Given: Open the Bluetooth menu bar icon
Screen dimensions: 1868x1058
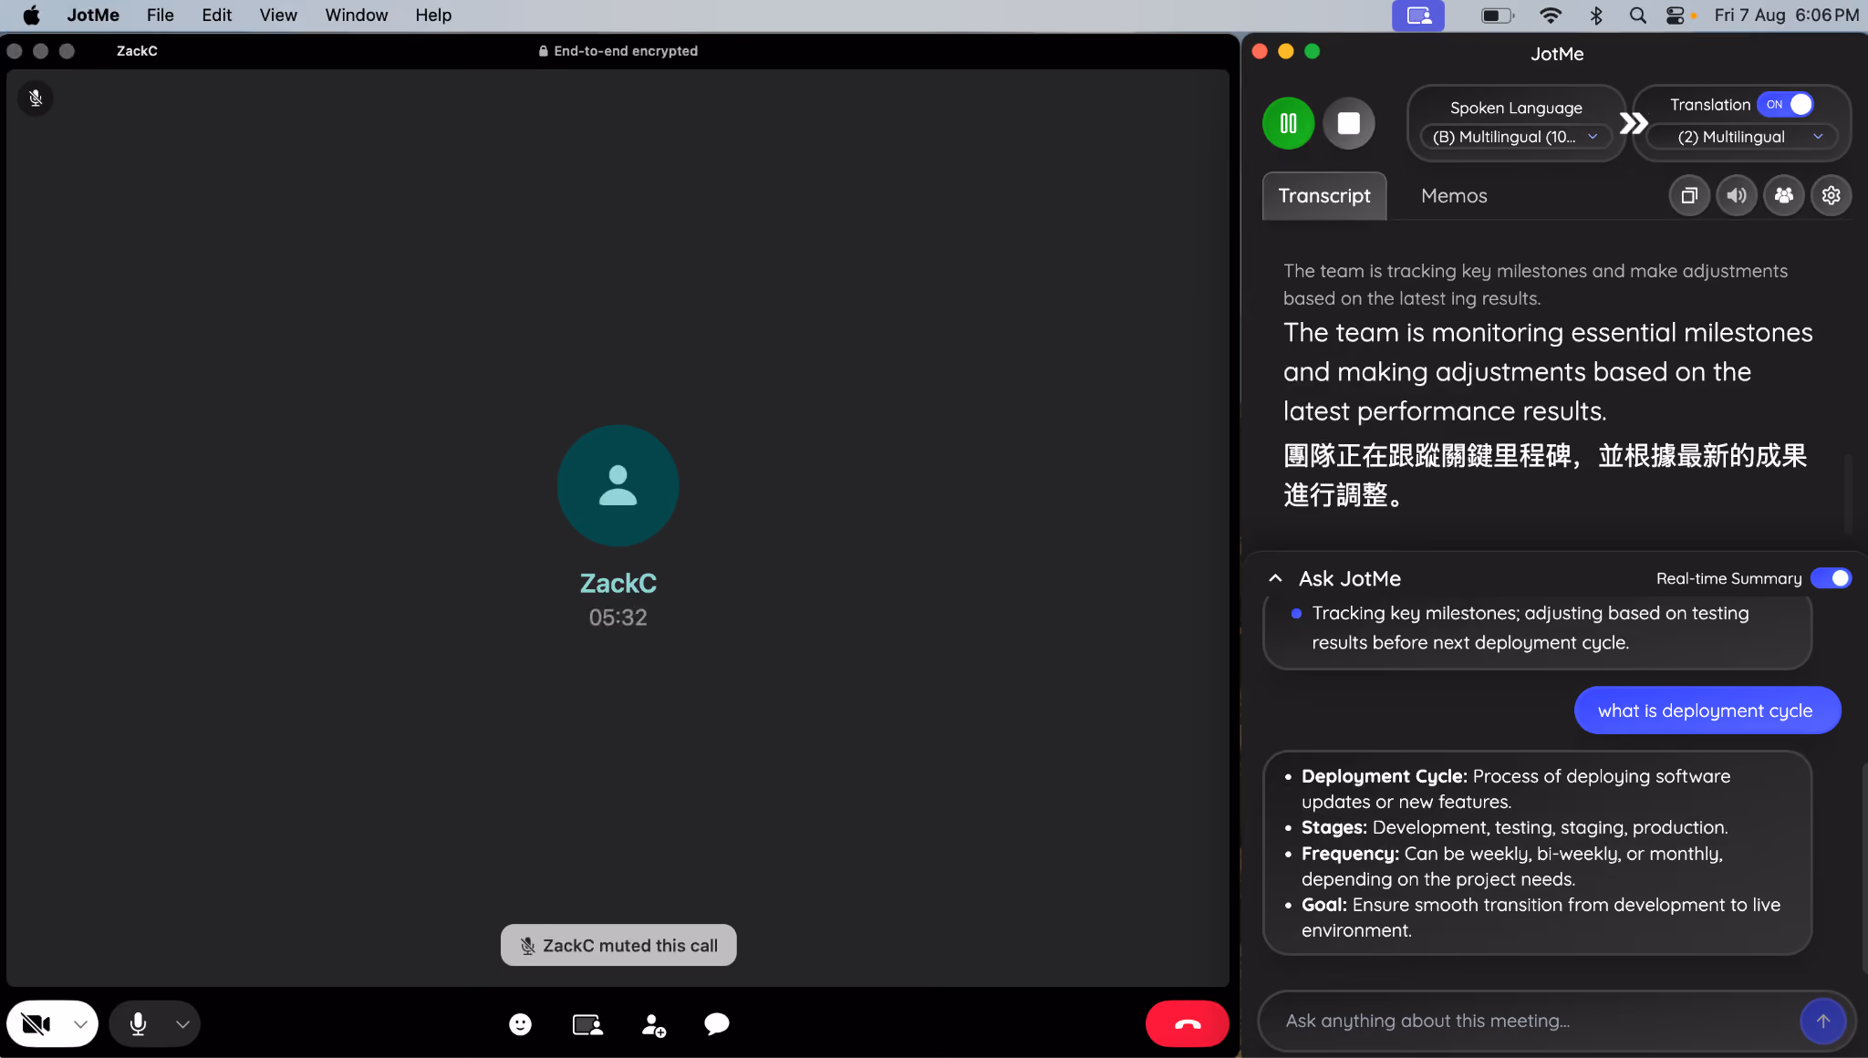Looking at the screenshot, I should tap(1596, 16).
